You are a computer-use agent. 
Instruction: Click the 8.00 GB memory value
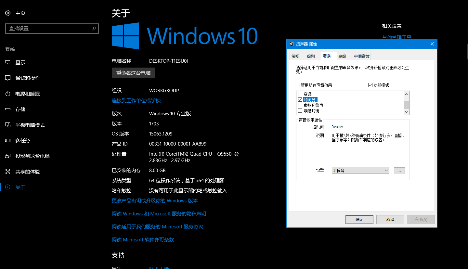[157, 171]
